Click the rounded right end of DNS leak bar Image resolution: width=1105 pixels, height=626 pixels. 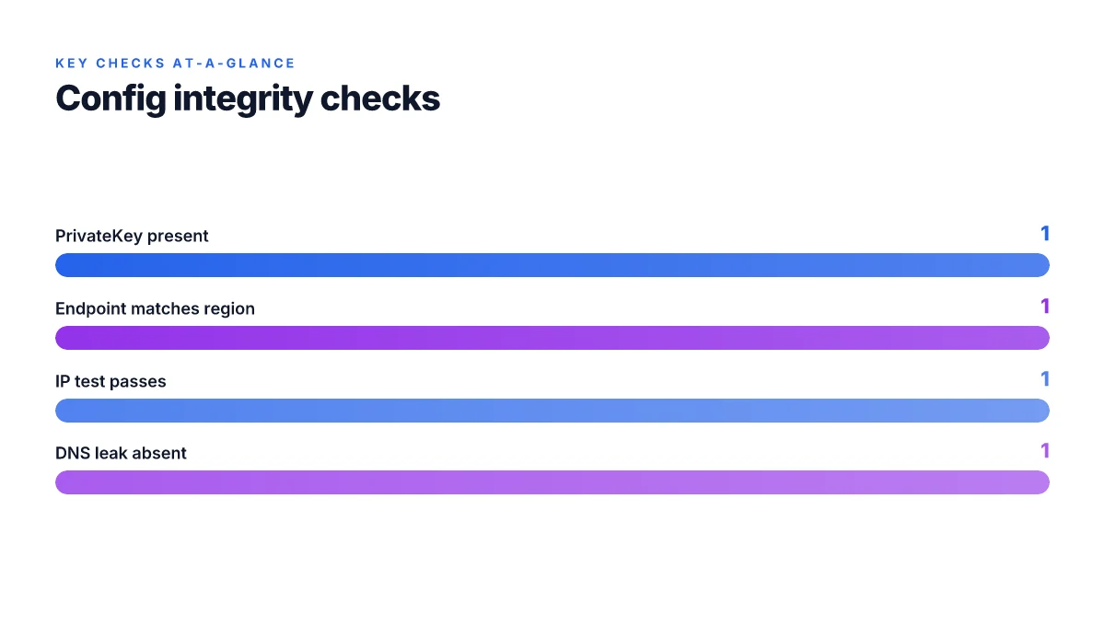[1041, 482]
